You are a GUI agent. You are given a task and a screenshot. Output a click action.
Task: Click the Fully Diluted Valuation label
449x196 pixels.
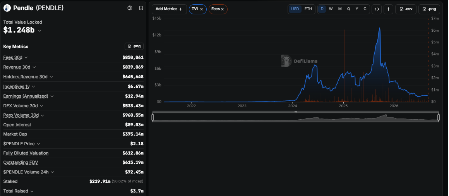(26, 153)
